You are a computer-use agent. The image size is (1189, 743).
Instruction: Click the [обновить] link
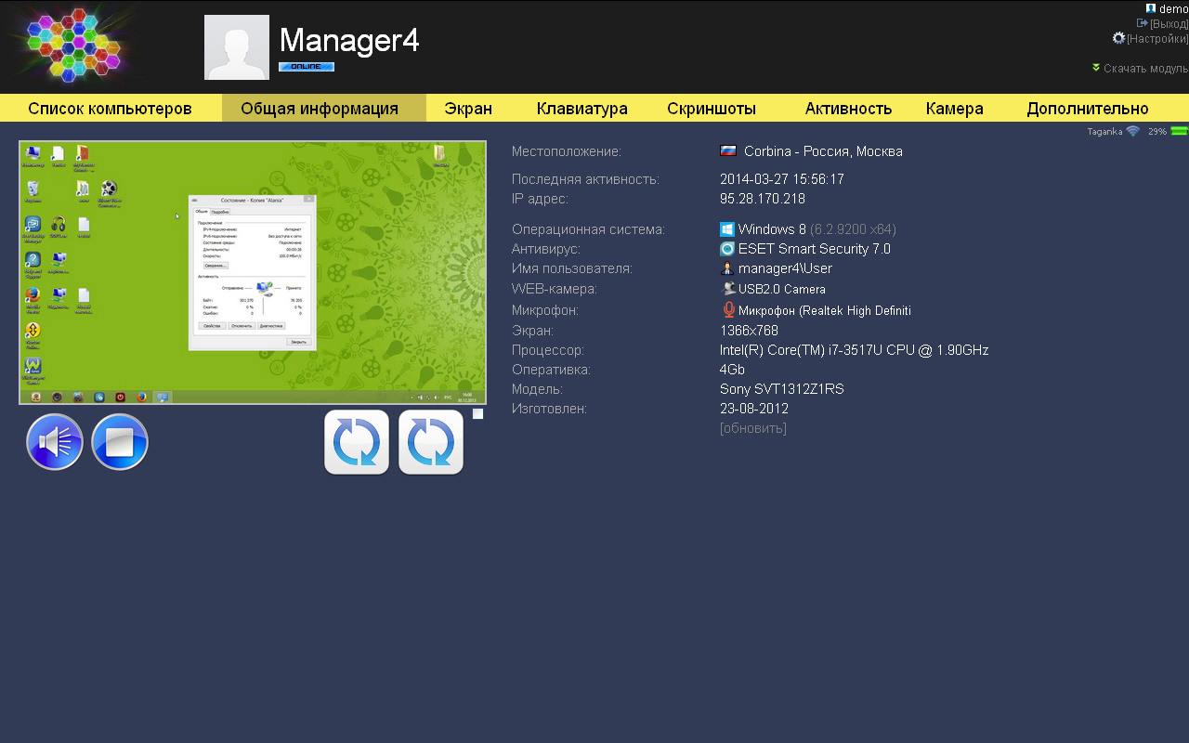pyautogui.click(x=752, y=428)
